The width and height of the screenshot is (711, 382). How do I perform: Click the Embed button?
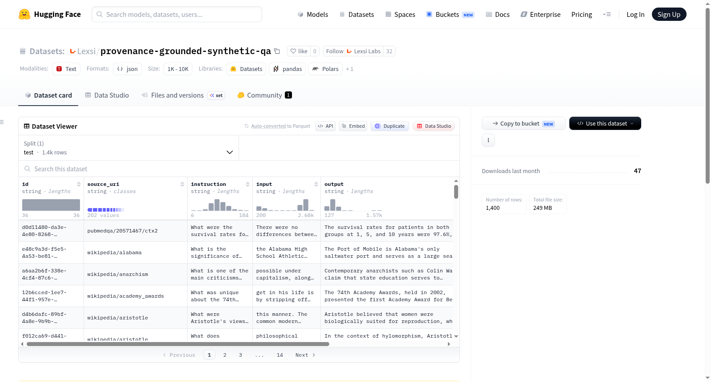(353, 126)
